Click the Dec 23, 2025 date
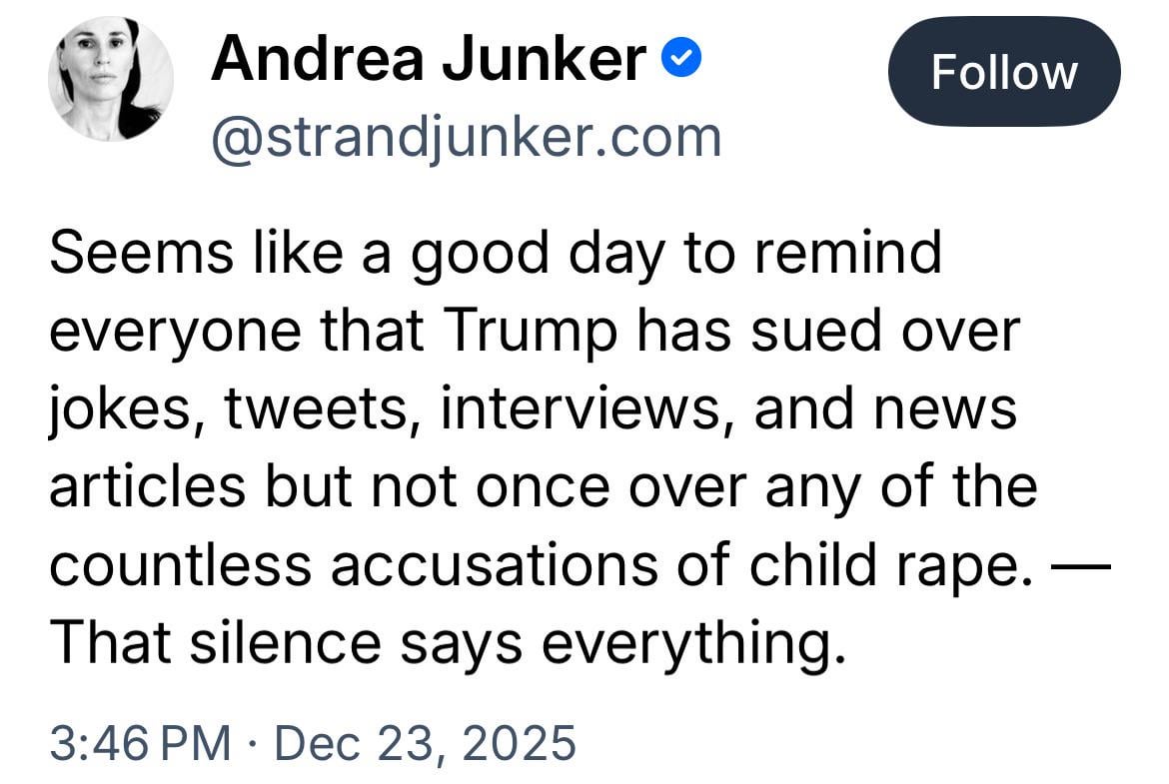The height and width of the screenshot is (784, 1169). coord(425,744)
